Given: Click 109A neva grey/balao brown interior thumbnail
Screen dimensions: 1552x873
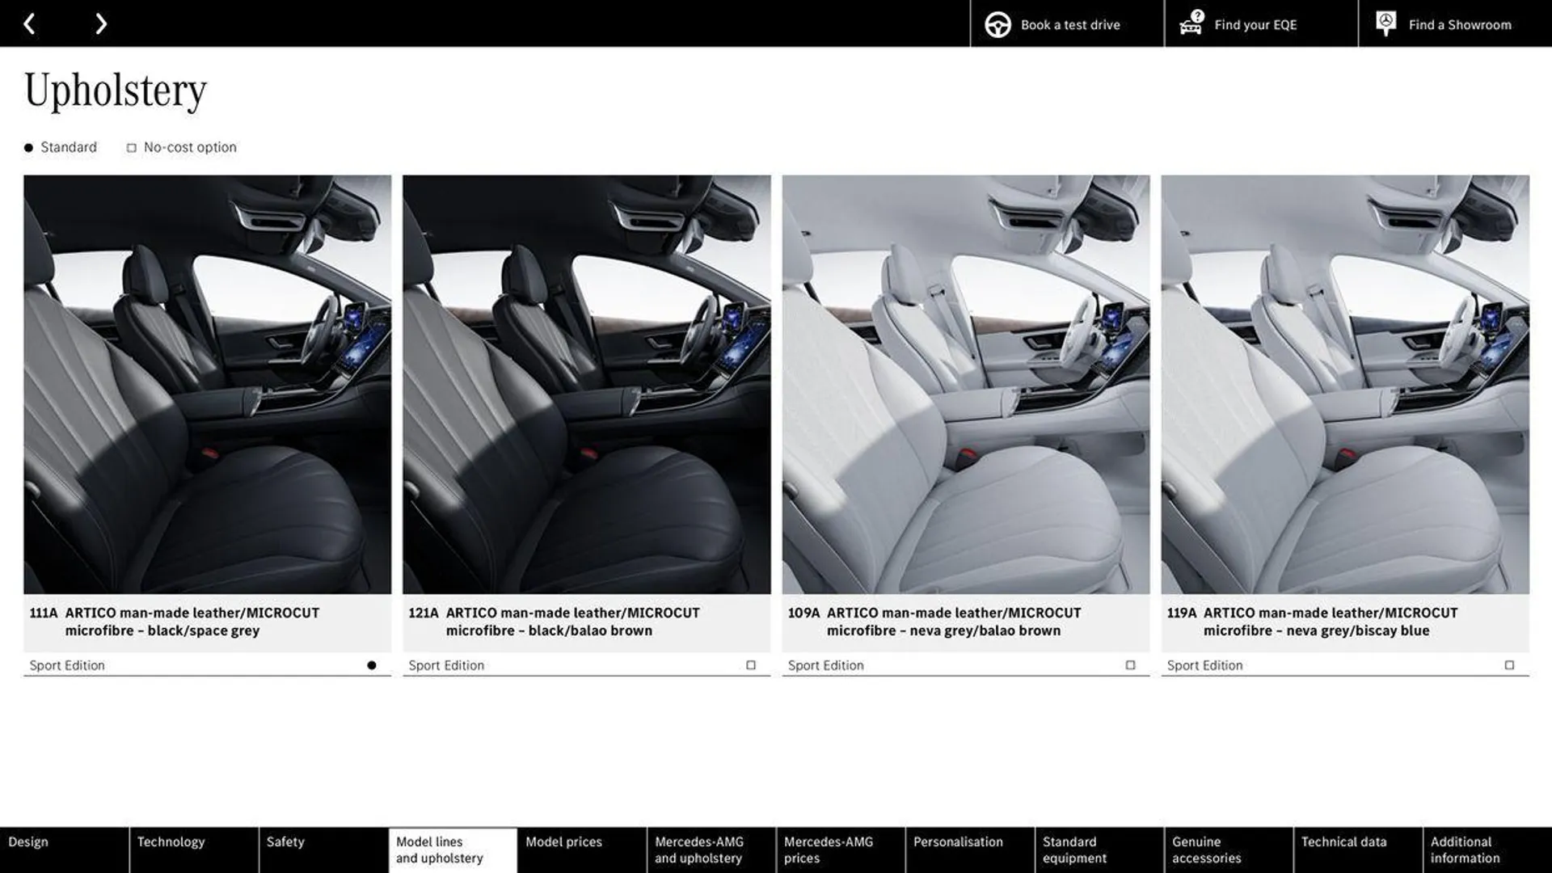Looking at the screenshot, I should click(x=966, y=384).
